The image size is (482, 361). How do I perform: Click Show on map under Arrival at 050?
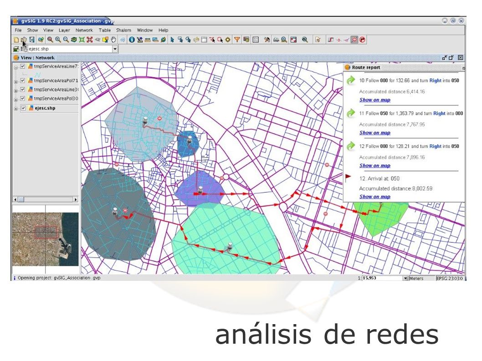(375, 197)
